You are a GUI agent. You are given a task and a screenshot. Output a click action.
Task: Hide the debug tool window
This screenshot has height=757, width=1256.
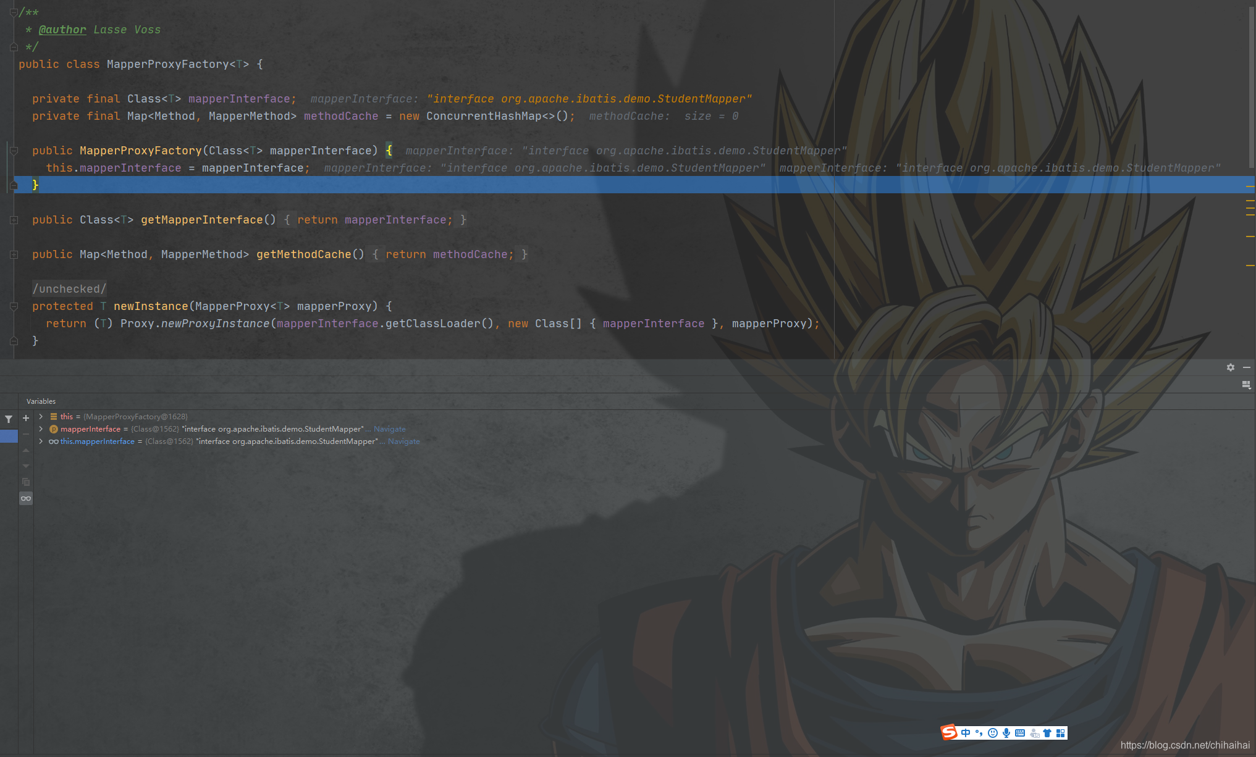point(1247,367)
